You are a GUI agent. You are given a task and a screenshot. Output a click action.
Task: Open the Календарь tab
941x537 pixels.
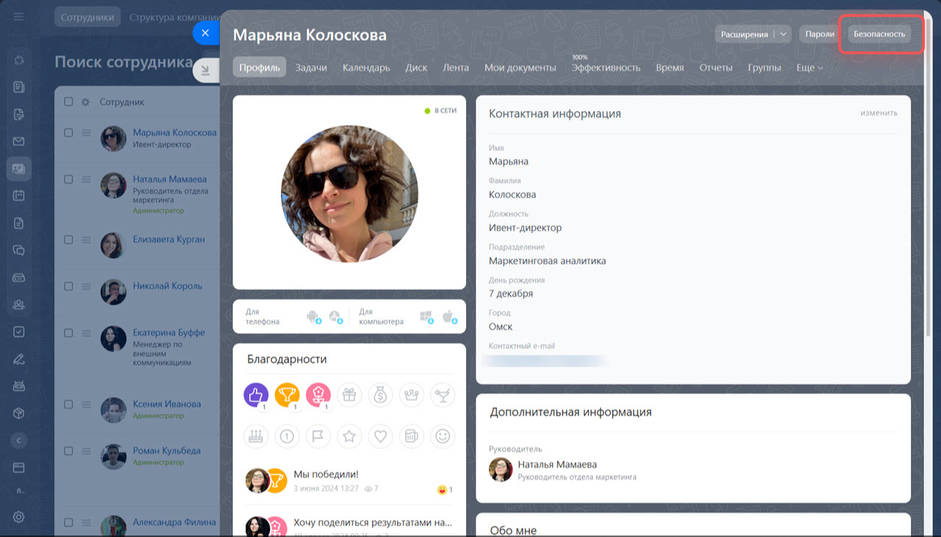click(x=366, y=68)
